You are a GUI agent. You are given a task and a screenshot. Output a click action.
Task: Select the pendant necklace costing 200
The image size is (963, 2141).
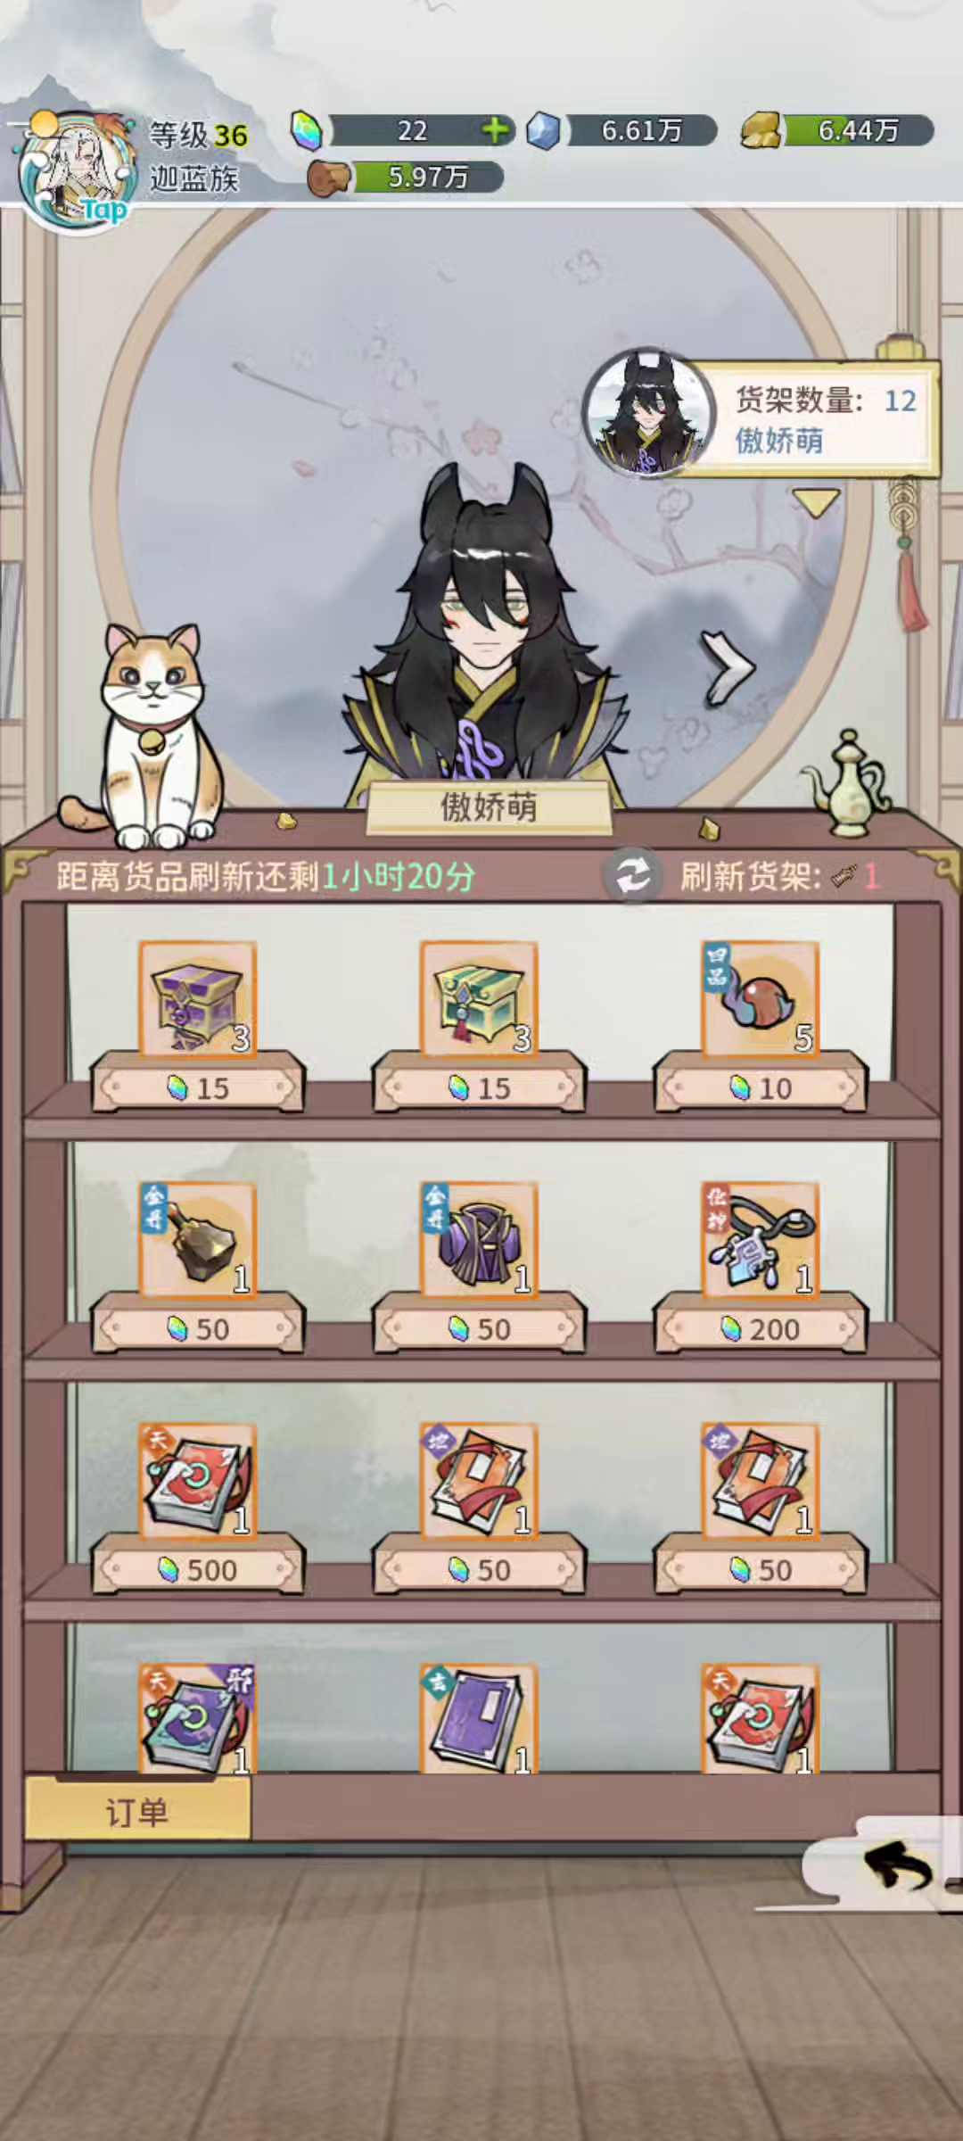pos(760,1240)
